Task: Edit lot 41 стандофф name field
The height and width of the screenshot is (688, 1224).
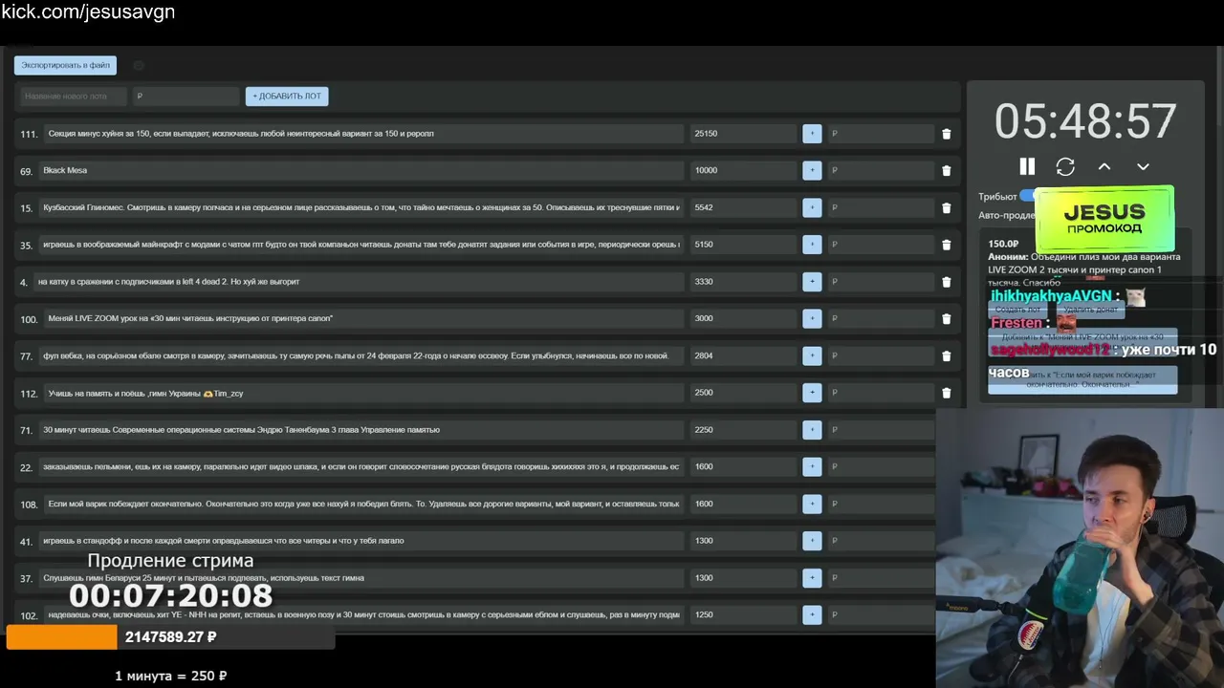Action: pos(361,541)
